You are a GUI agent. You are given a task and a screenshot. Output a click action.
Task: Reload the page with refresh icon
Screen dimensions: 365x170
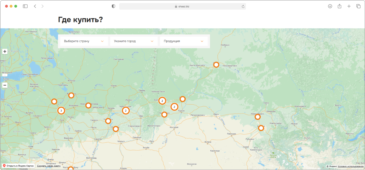[x=243, y=6]
